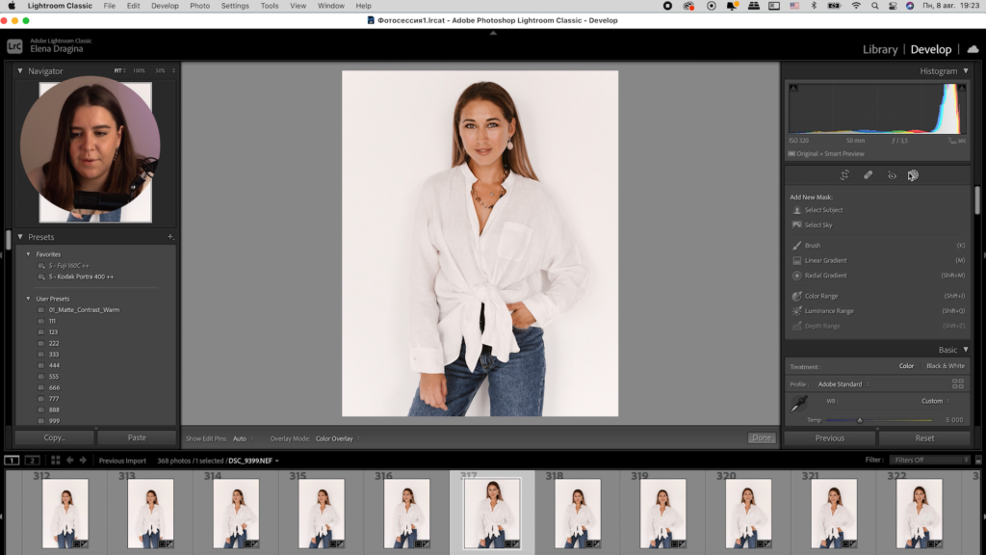
Task: Add a new preset with plus icon
Action: point(169,236)
